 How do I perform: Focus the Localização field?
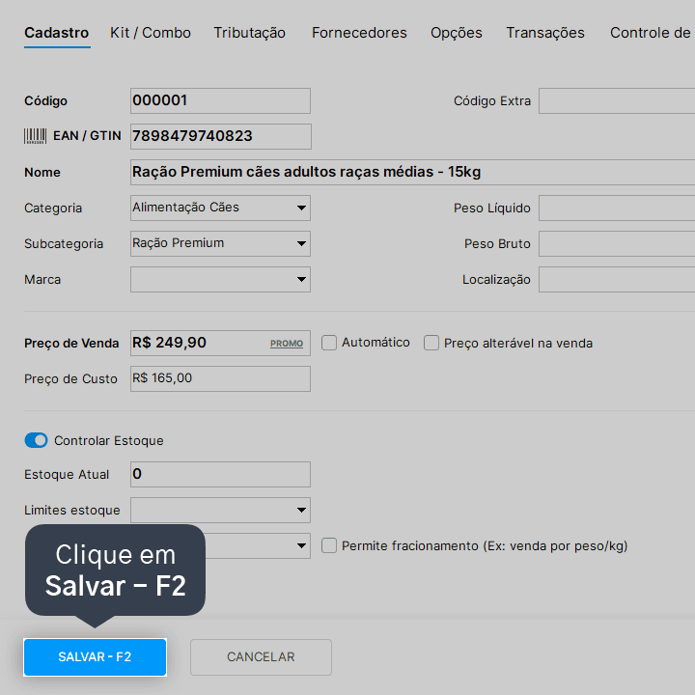617,279
